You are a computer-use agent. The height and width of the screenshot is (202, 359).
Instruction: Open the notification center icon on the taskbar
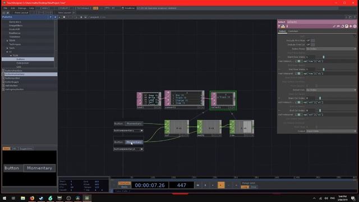tap(353, 198)
